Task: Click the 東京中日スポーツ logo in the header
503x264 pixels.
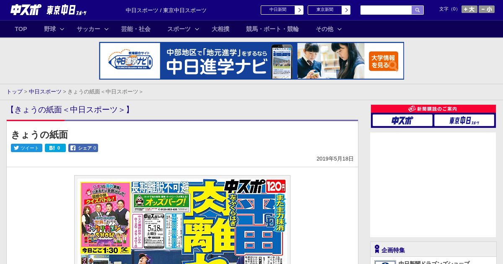Action: pos(67,10)
